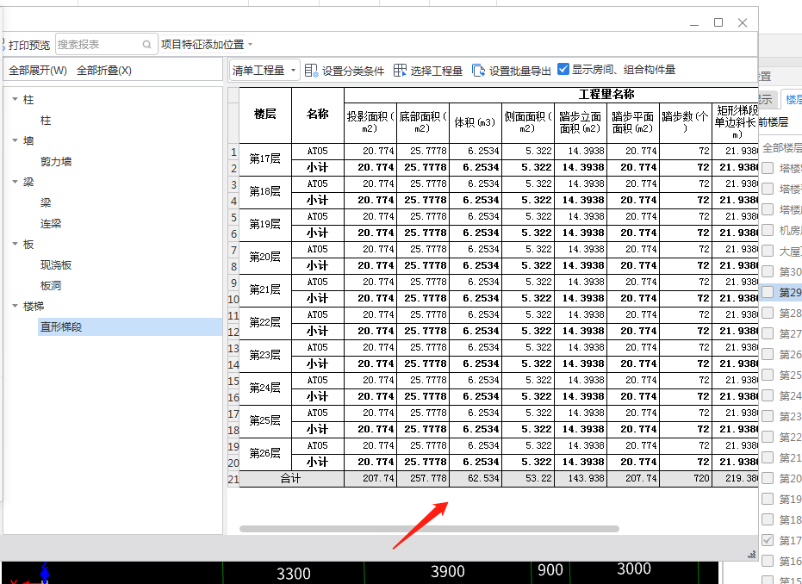
Task: Click the total value 207.74 under 投影面积
Action: [370, 479]
